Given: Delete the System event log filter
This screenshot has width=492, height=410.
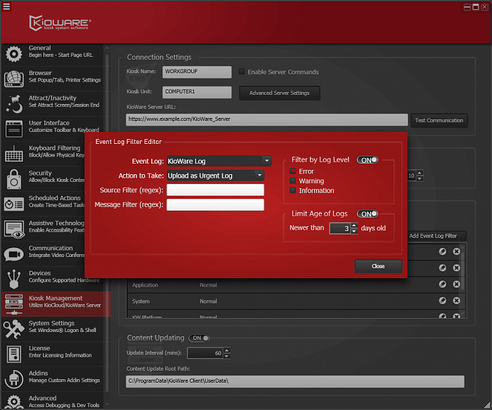Looking at the screenshot, I should tap(457, 300).
